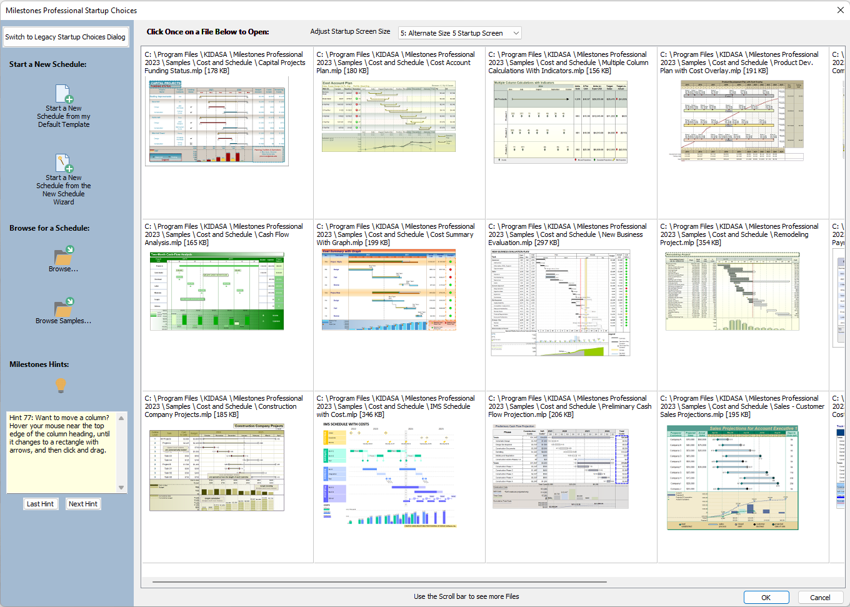Click the horizontal file list scrollbar
Image resolution: width=850 pixels, height=607 pixels.
pos(375,583)
